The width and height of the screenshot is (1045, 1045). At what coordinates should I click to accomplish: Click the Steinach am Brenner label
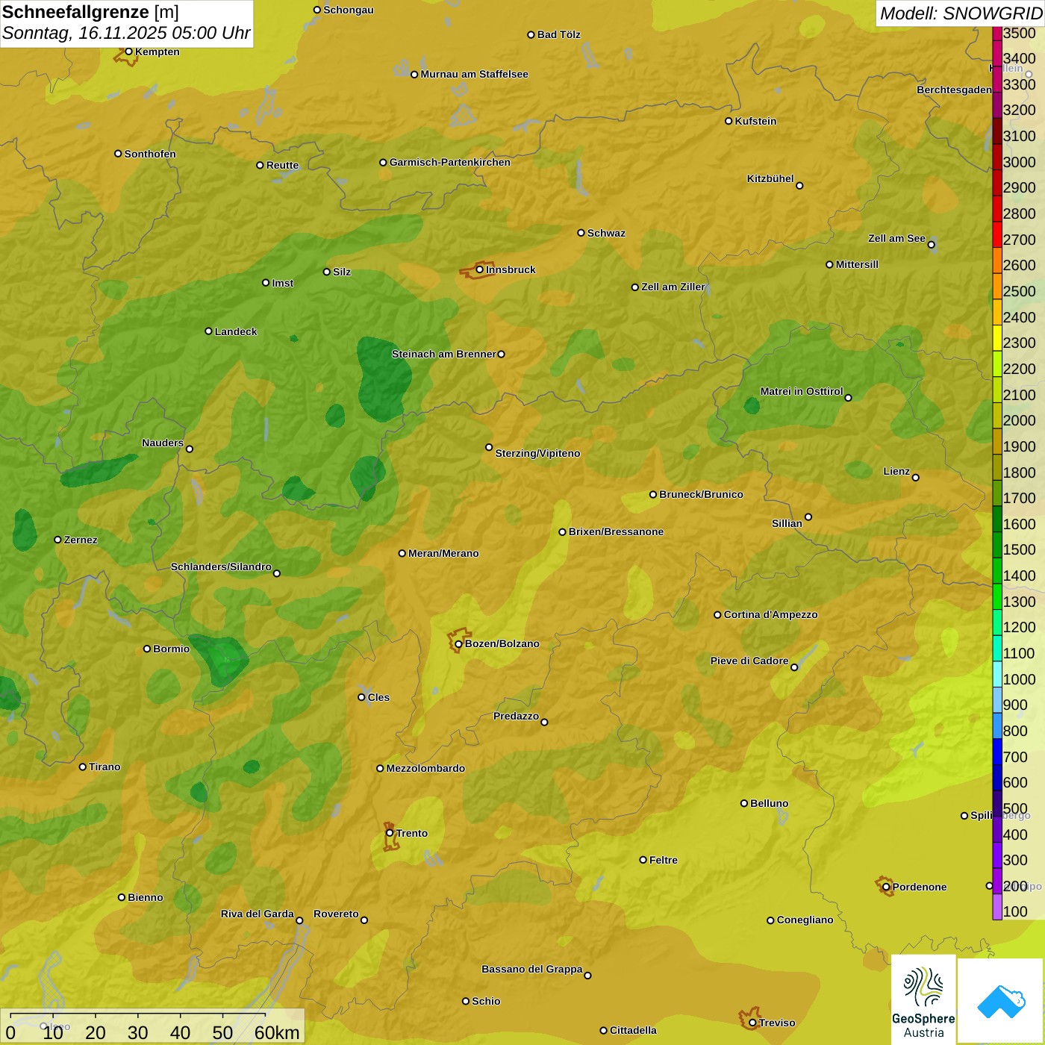[x=444, y=354]
